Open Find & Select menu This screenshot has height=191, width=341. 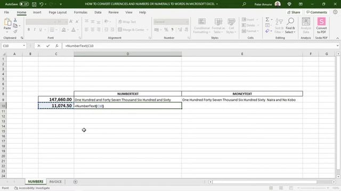290,26
